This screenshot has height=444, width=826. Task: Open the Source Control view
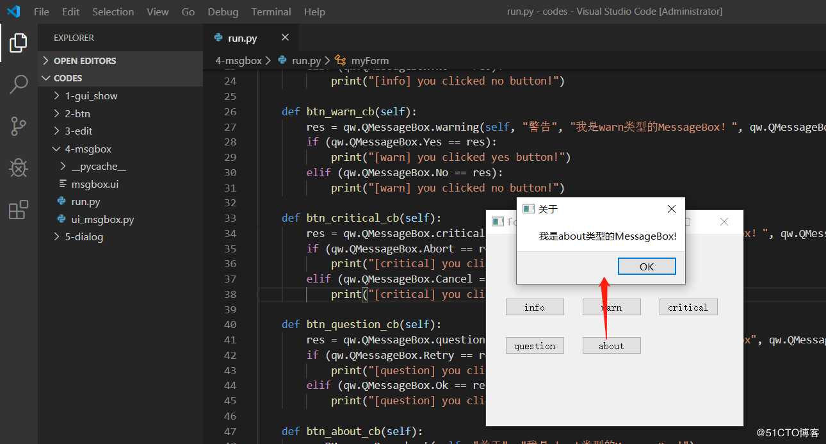pyautogui.click(x=19, y=126)
